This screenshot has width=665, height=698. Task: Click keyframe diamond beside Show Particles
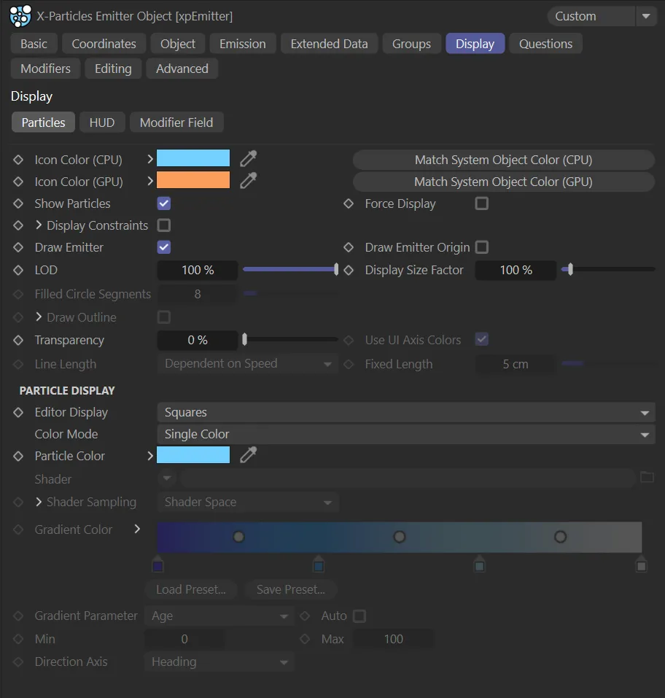point(19,203)
